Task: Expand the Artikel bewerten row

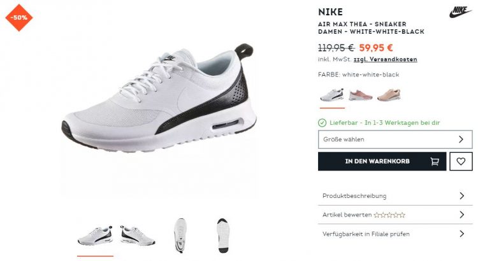Action: (395, 215)
